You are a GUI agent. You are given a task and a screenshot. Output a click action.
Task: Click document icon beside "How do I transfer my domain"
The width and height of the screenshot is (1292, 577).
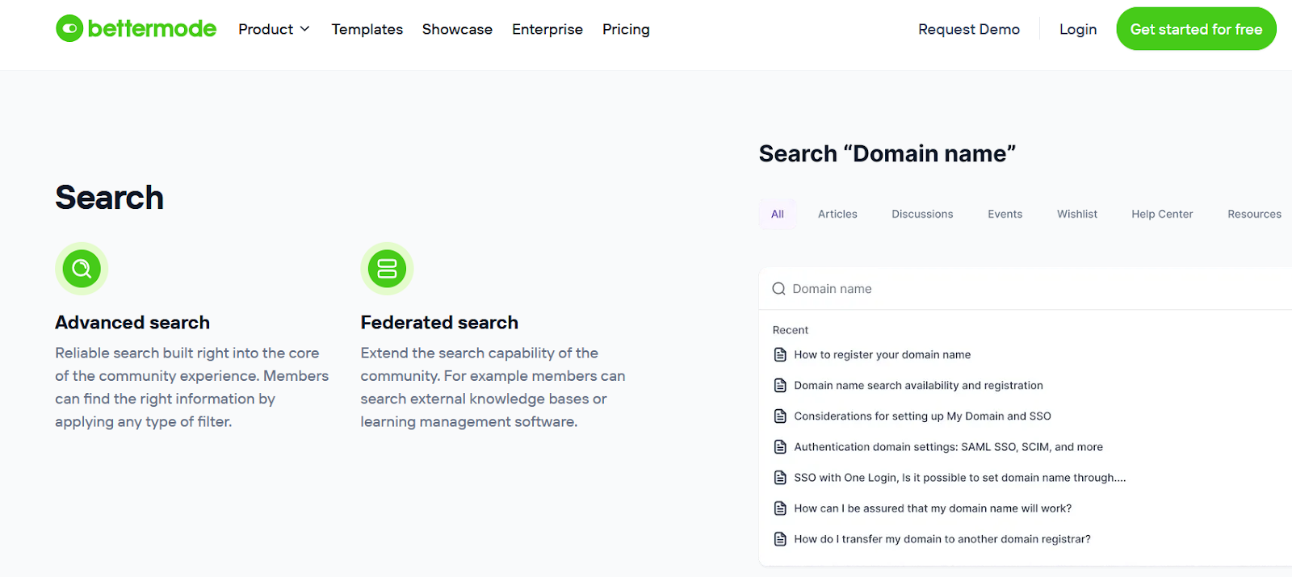point(780,539)
